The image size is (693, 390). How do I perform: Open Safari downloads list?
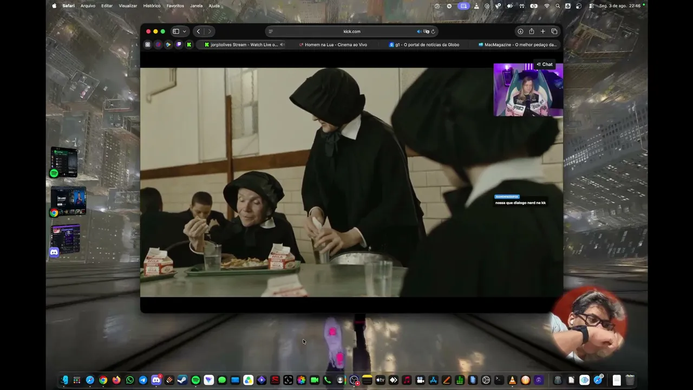tap(520, 31)
